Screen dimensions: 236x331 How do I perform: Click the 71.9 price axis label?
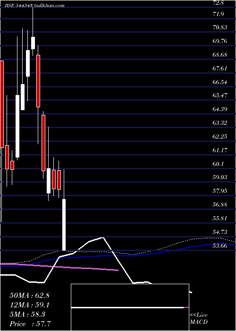coord(219,14)
